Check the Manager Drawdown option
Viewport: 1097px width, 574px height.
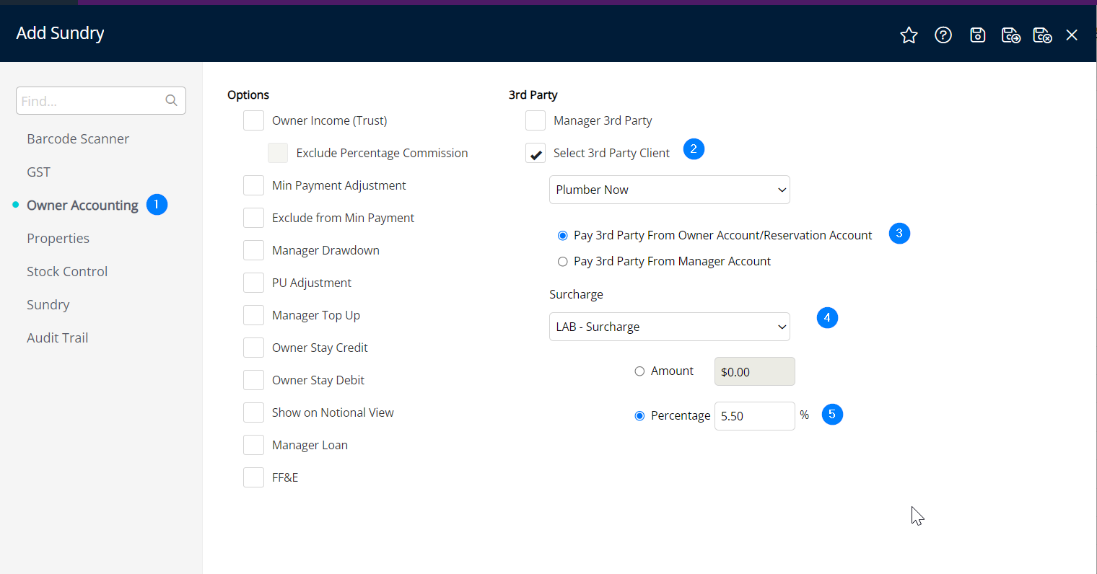pyautogui.click(x=253, y=250)
